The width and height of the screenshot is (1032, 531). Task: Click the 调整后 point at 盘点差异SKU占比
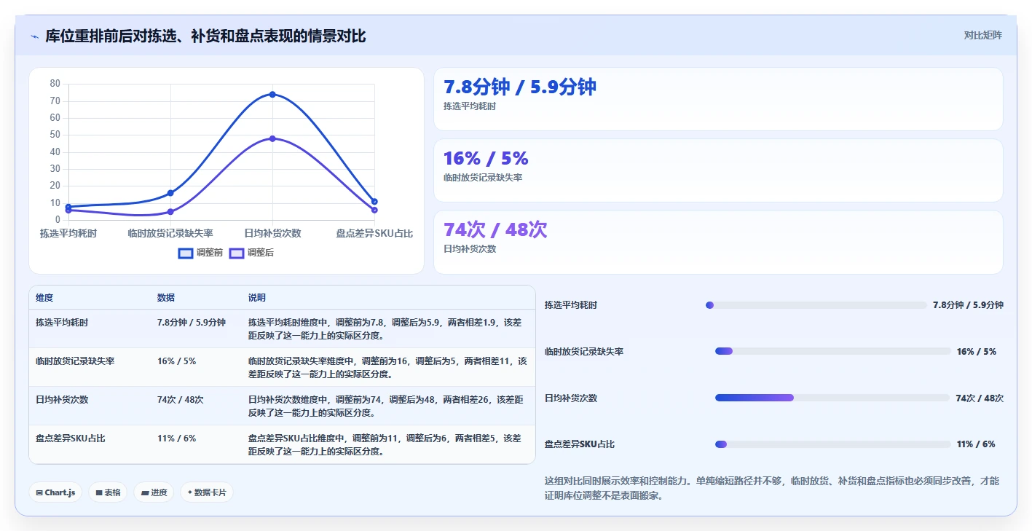[x=374, y=210]
